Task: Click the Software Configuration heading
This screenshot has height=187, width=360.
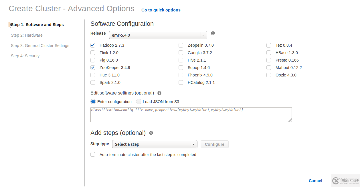Action: [122, 24]
